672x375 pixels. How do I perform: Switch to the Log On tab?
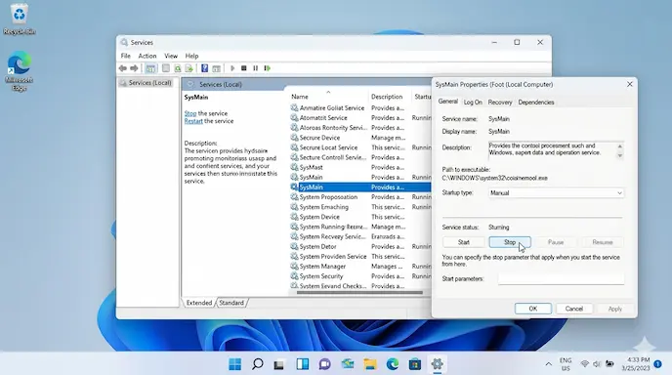coord(473,102)
